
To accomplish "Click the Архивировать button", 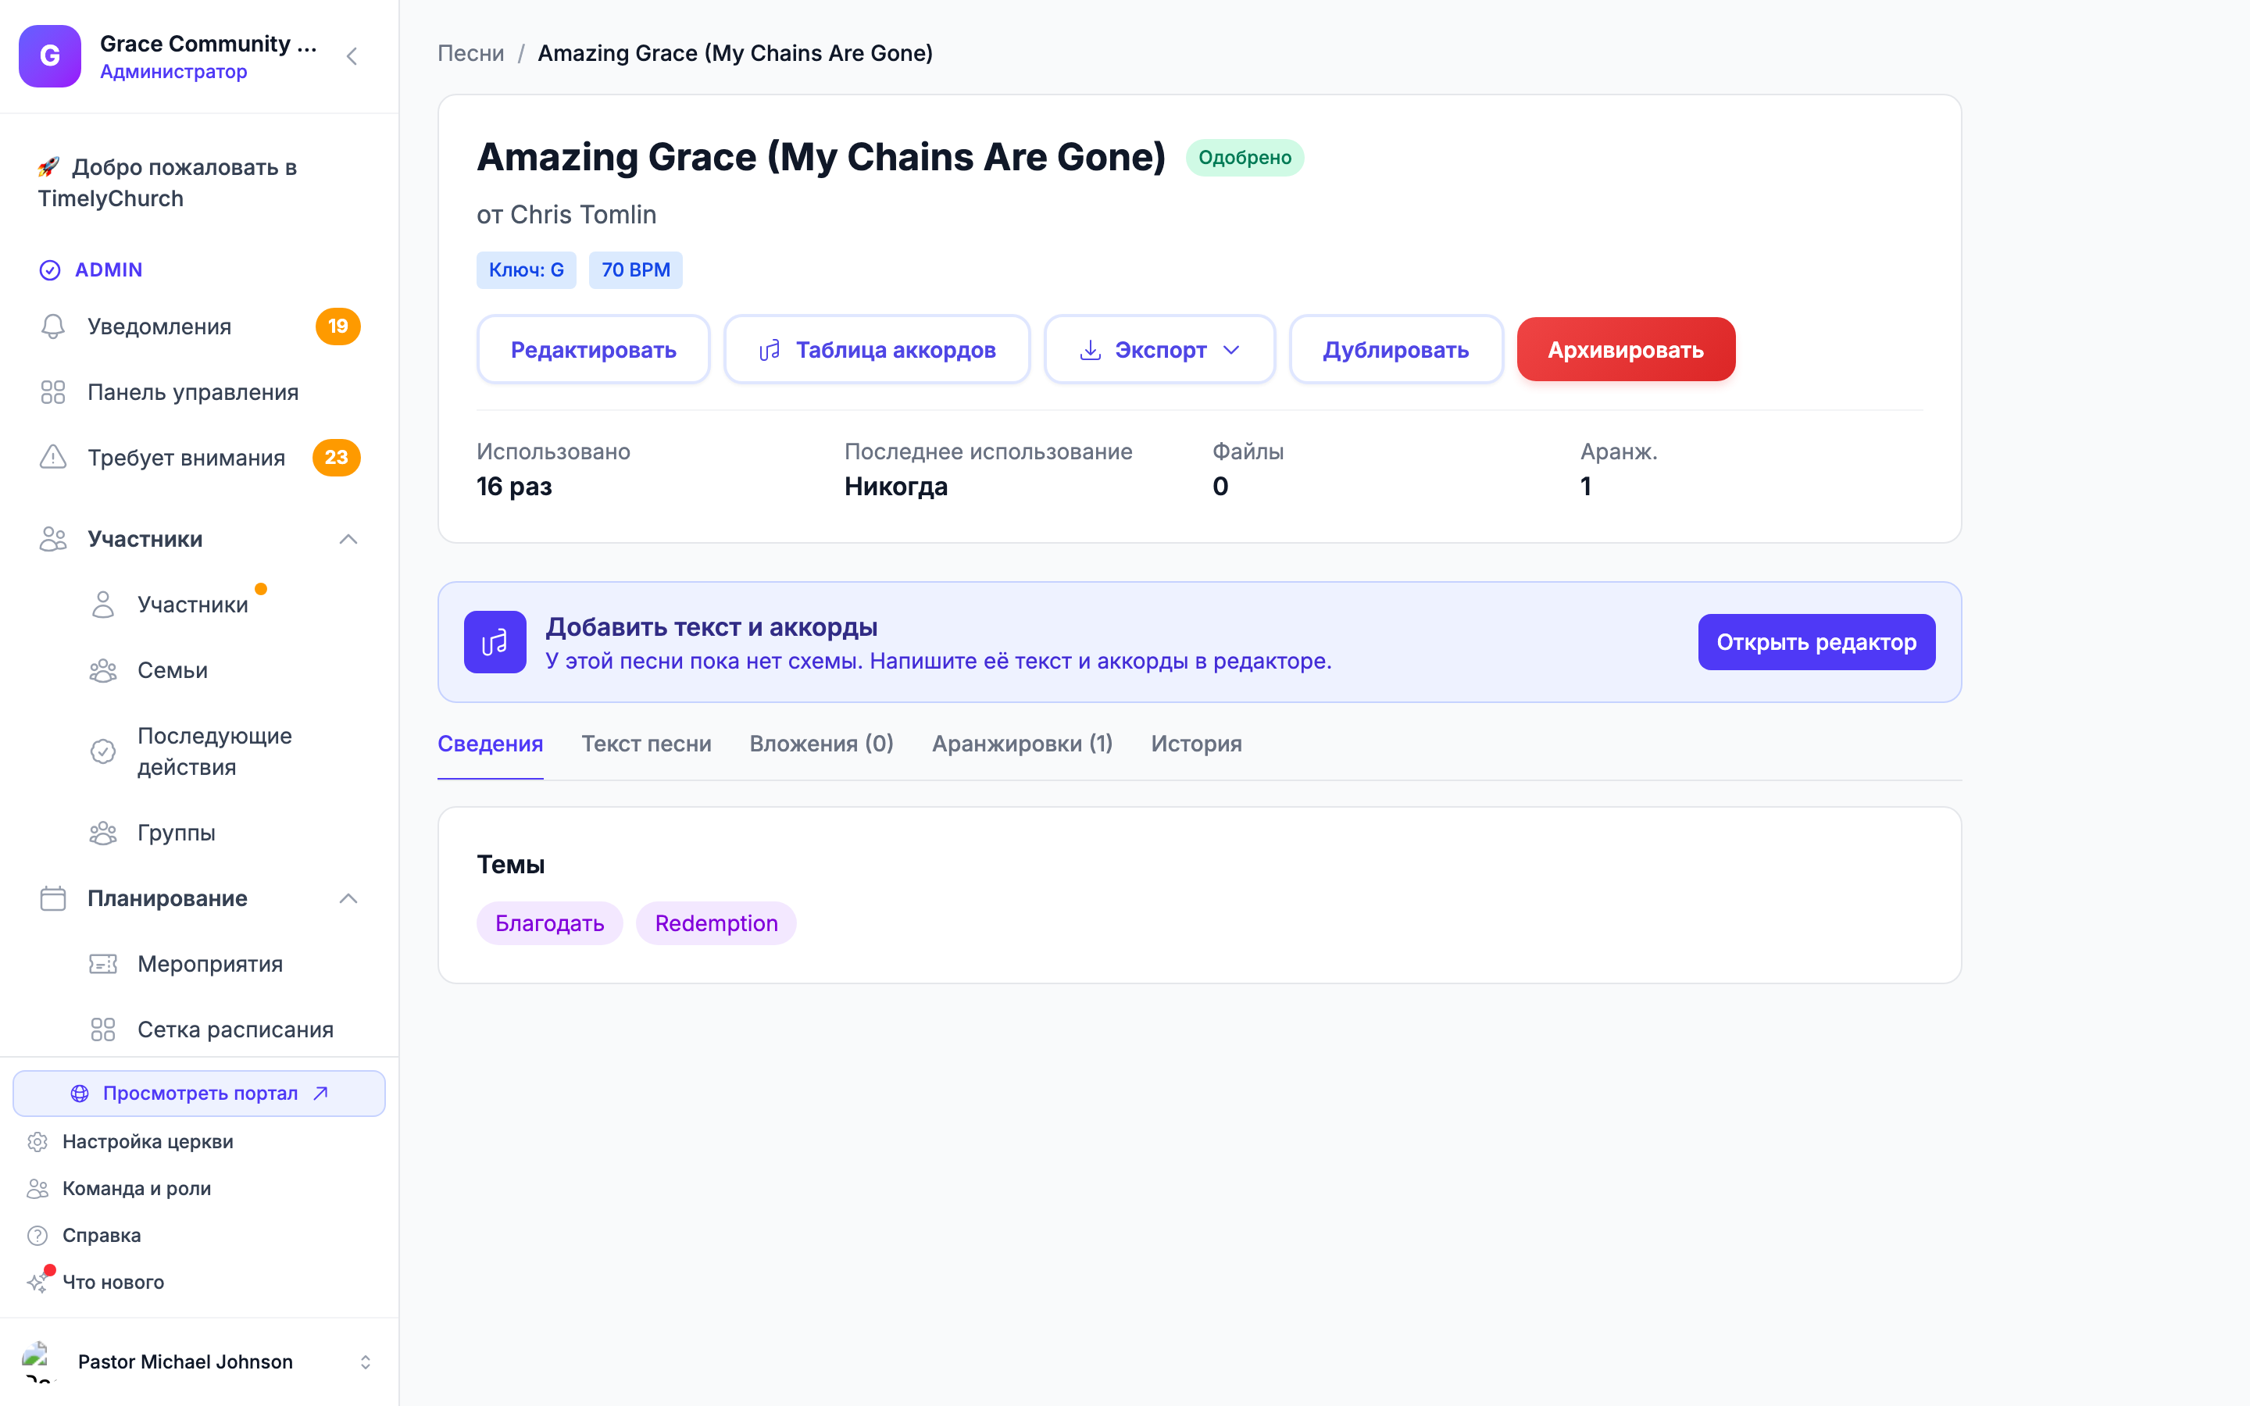I will pyautogui.click(x=1625, y=350).
